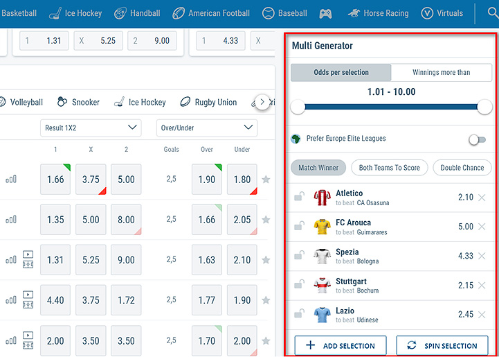
Task: Favorite the first match with star icon
Action: [x=266, y=180]
